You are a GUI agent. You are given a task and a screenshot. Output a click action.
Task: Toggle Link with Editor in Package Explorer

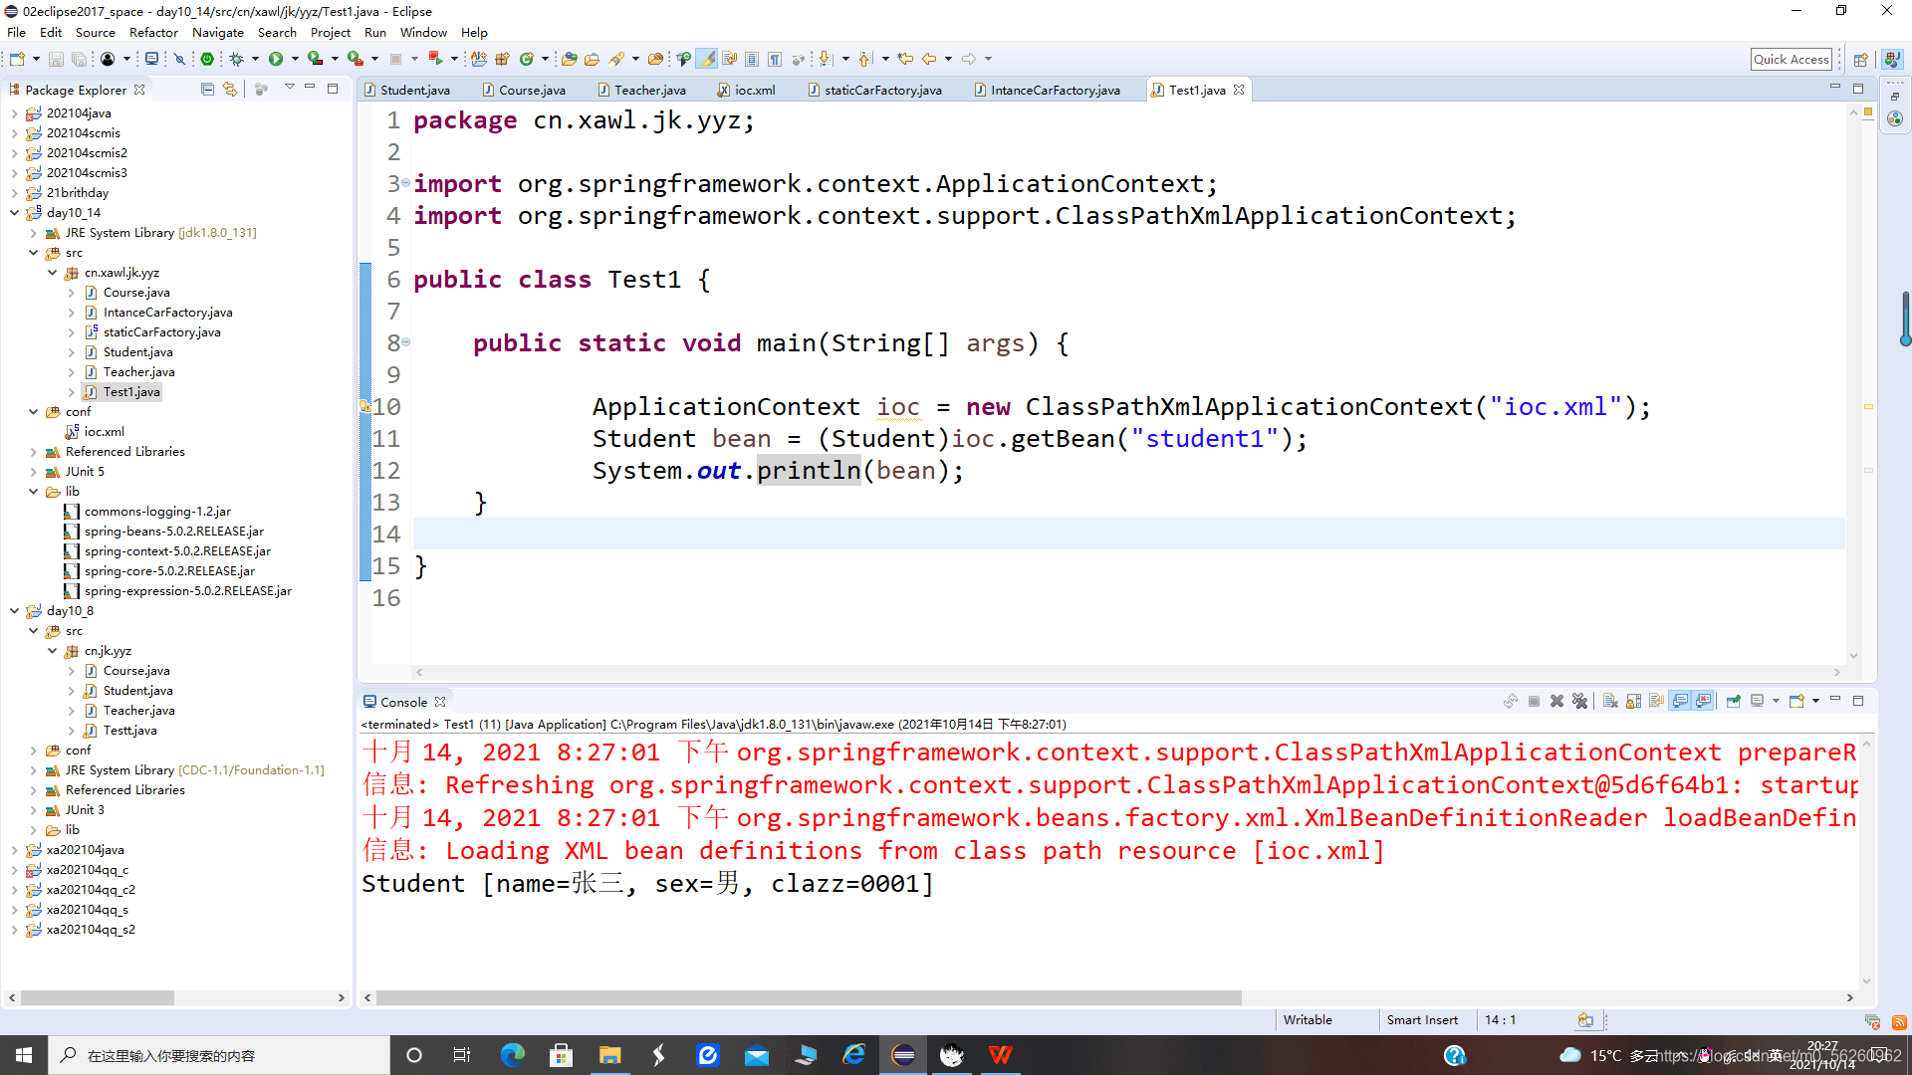(230, 90)
